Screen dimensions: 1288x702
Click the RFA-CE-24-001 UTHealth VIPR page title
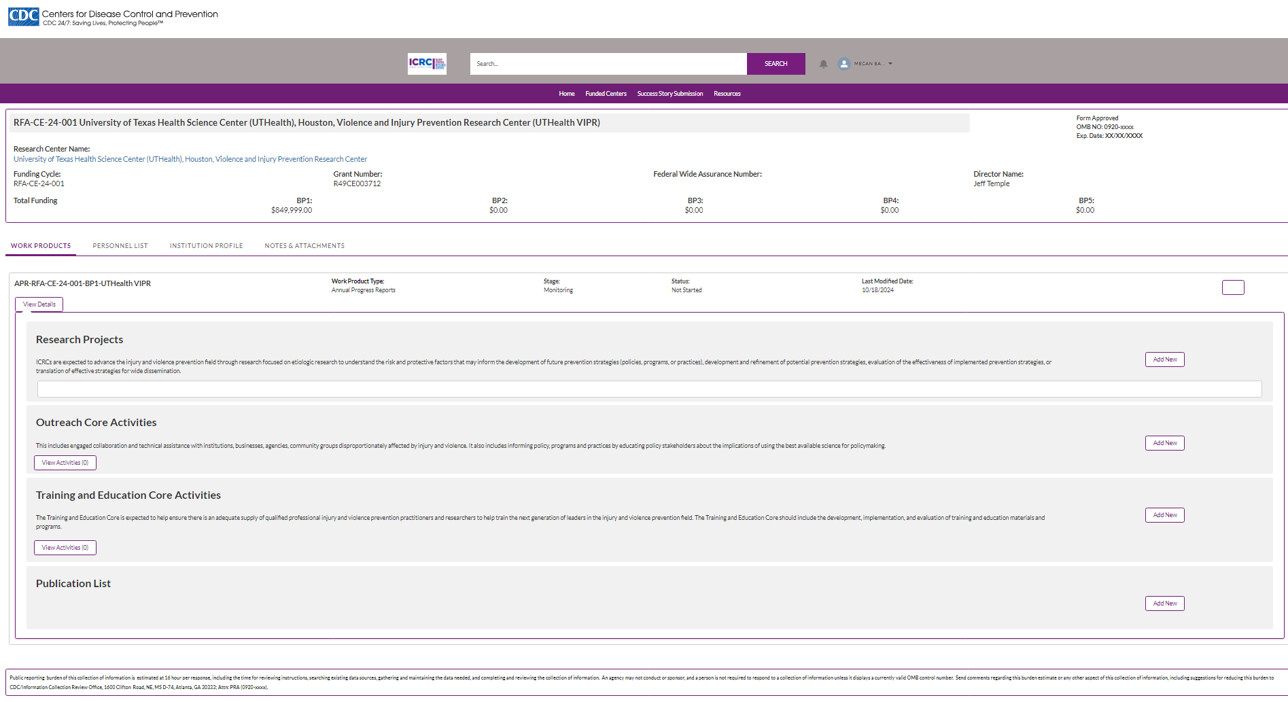pos(307,123)
